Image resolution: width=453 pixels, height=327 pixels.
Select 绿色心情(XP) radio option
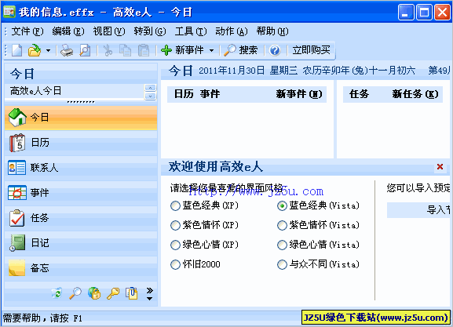point(204,245)
